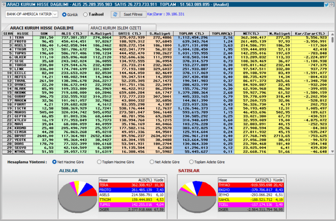Image resolution: width=336 pixels, height=221 pixels.
Task: Sort by the NET(TL) column header
Action: (x=251, y=33)
